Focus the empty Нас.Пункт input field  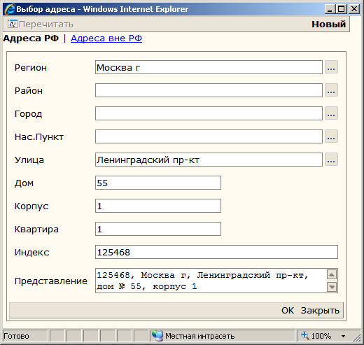[209, 136]
